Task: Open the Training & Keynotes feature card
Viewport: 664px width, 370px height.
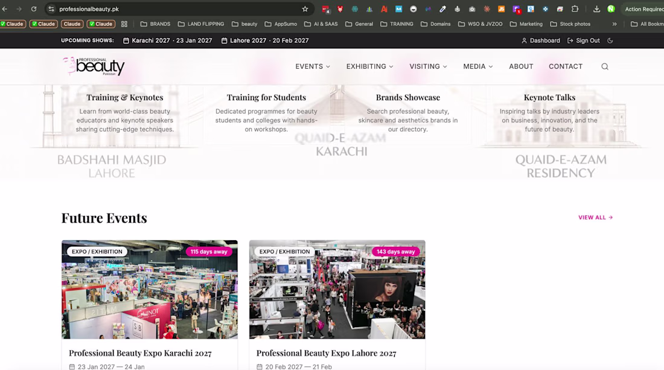Action: [x=125, y=113]
